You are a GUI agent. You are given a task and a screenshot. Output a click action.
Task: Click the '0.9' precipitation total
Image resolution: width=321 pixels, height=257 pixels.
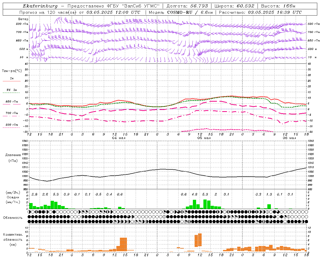pos(66,195)
